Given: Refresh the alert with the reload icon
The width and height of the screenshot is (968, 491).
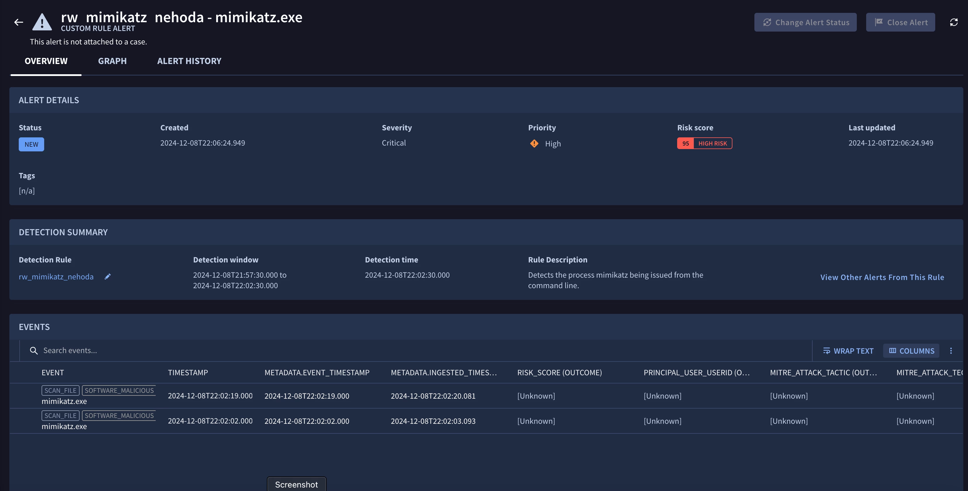Looking at the screenshot, I should (954, 22).
